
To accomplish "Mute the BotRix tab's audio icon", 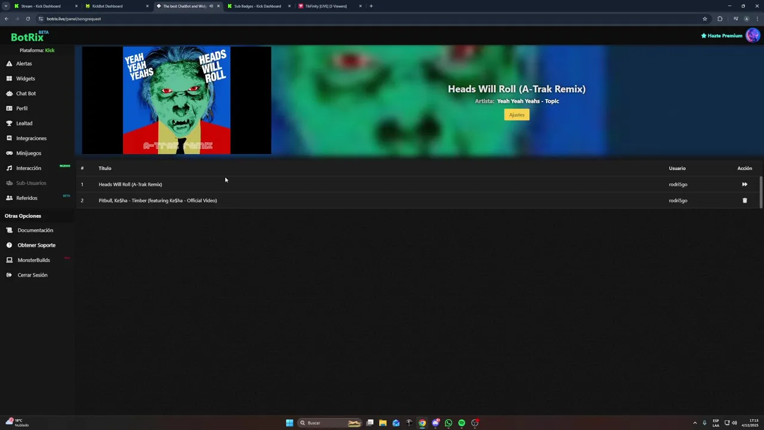I will pos(211,6).
